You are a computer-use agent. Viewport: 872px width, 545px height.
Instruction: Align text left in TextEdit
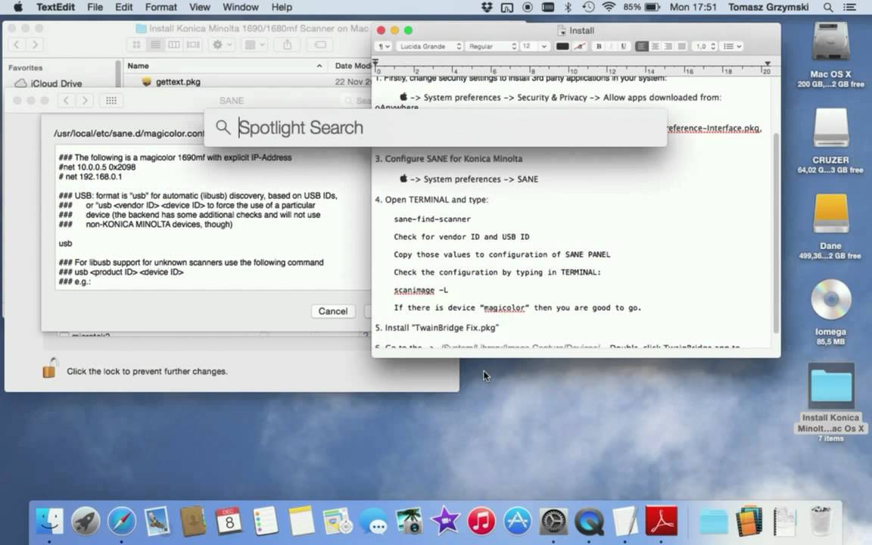(x=642, y=46)
